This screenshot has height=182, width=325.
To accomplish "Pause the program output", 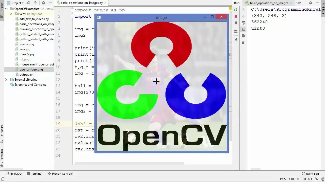I will pyautogui.click(x=236, y=23).
